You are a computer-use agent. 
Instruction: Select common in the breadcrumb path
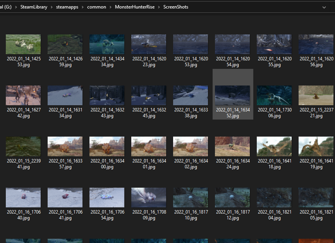96,7
